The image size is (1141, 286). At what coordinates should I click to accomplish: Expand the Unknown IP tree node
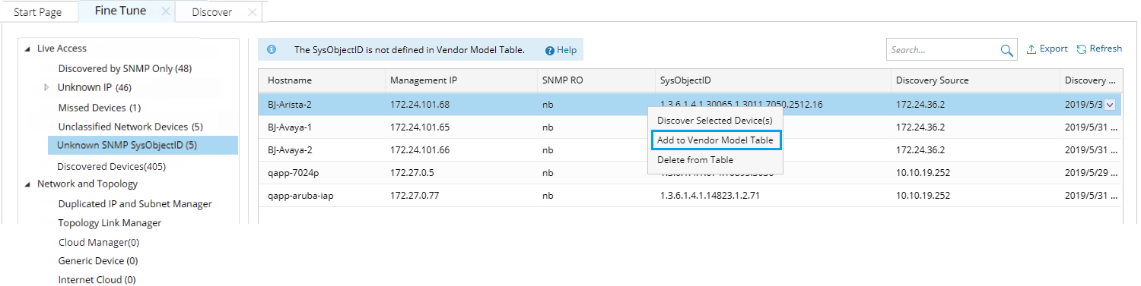point(48,87)
